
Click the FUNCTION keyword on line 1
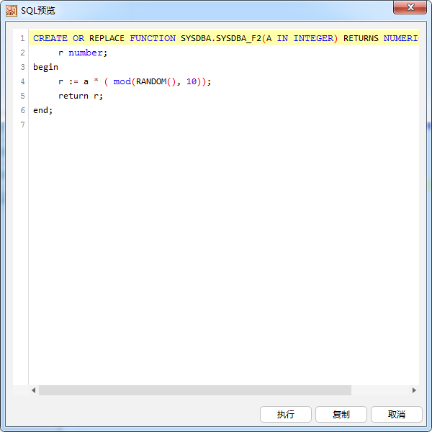(x=153, y=38)
